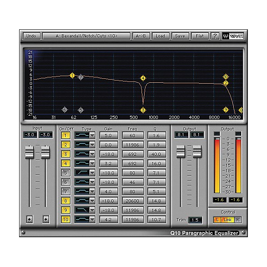
Task: Reset the right output clip indicator
Action: [x=239, y=133]
